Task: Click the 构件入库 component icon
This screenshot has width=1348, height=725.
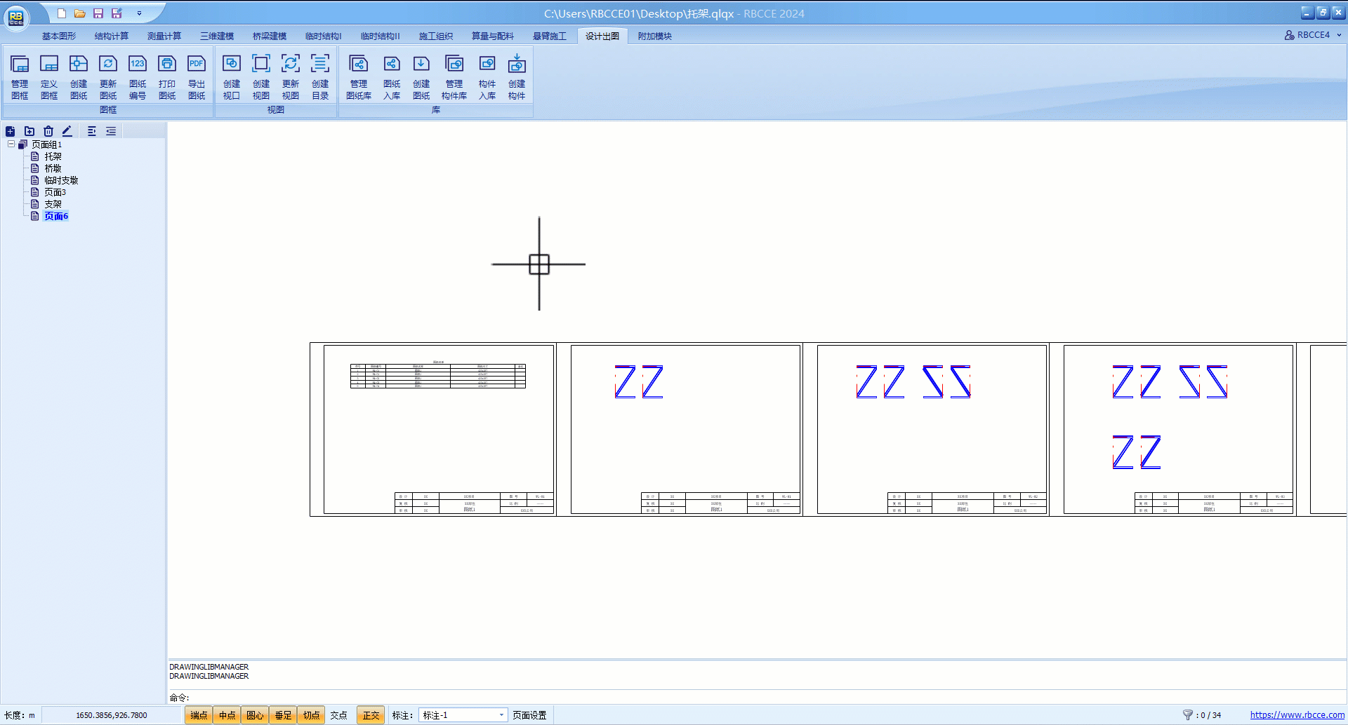Action: [x=487, y=76]
